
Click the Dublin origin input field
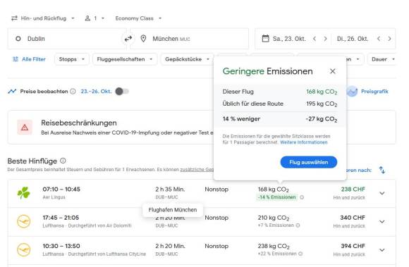(67, 39)
